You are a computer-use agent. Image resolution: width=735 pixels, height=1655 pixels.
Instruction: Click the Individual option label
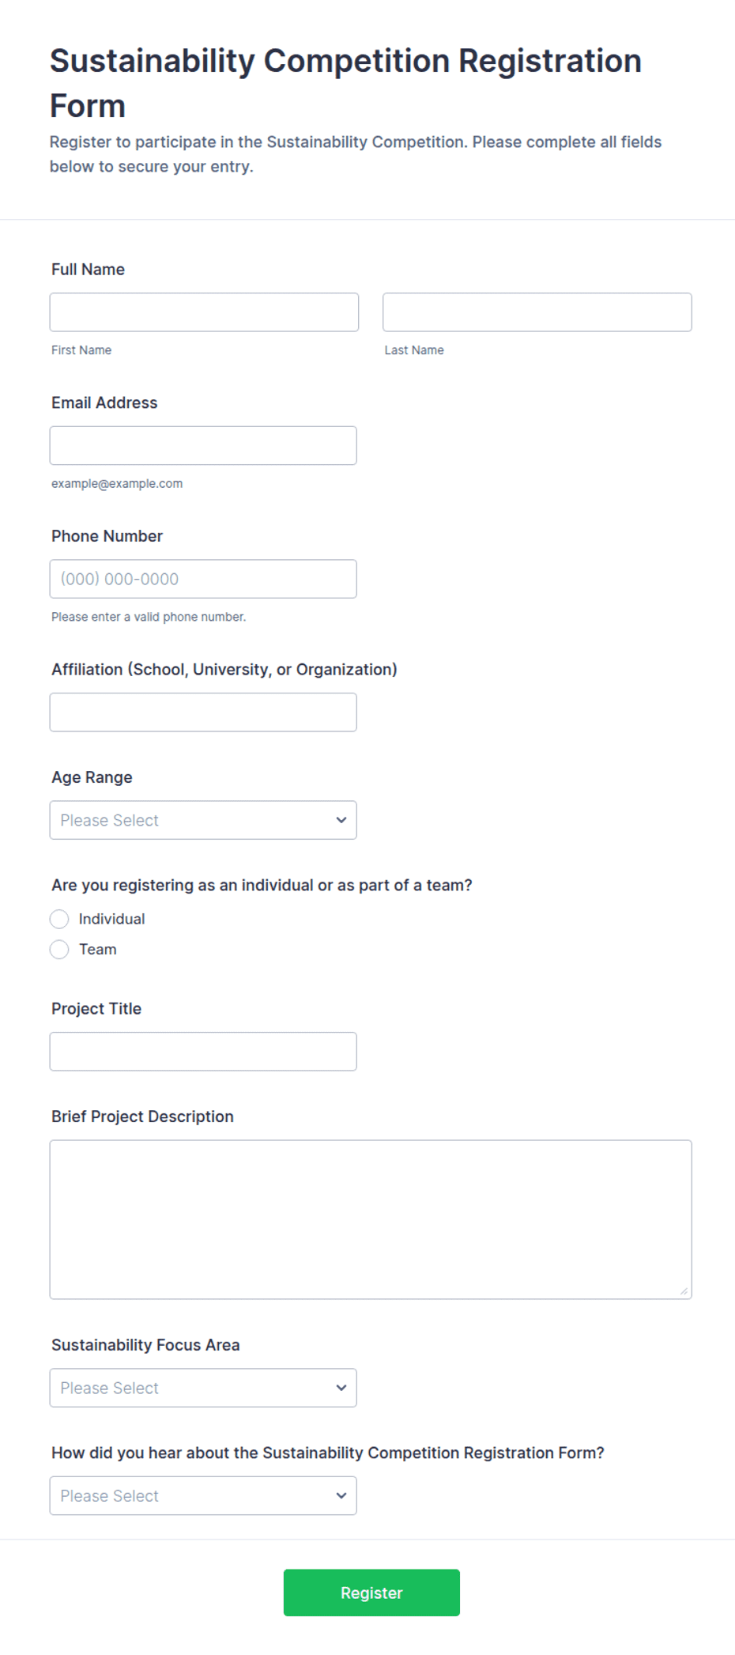[x=111, y=919]
